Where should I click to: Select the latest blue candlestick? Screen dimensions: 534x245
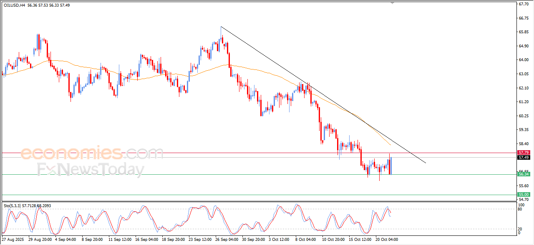click(391, 166)
